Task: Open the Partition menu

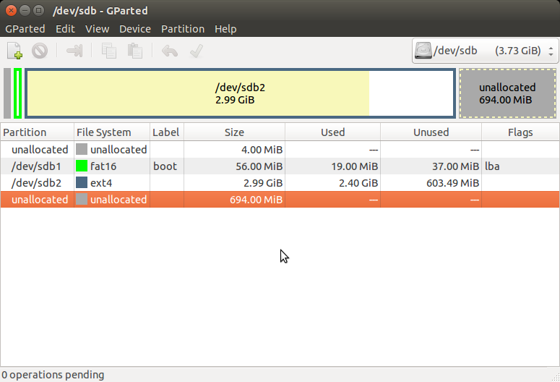Action: (x=183, y=29)
